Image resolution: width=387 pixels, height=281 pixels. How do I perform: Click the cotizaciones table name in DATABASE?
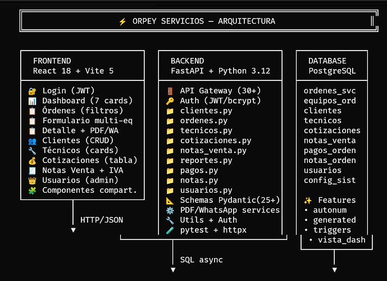click(x=332, y=130)
